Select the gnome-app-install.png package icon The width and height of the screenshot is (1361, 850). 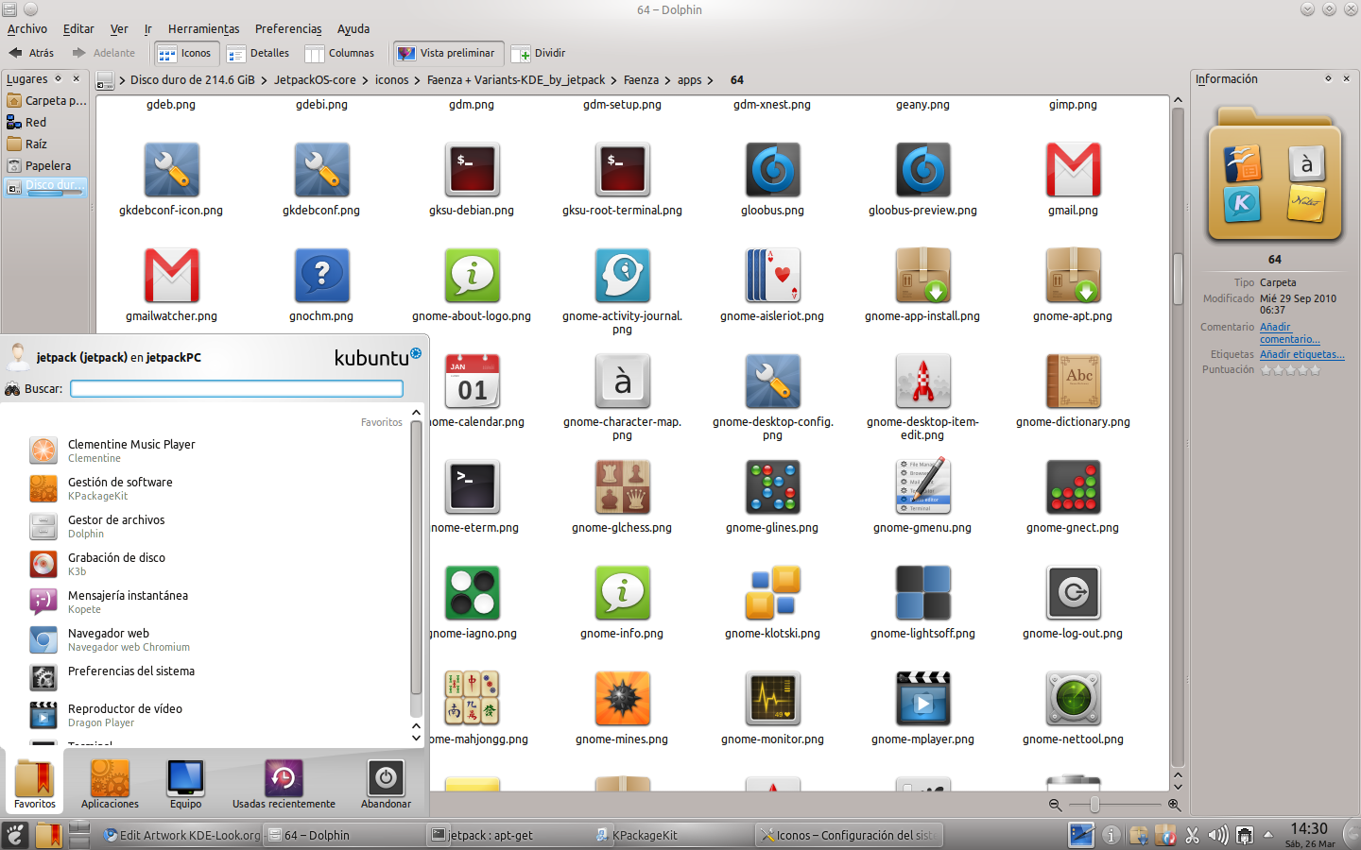pyautogui.click(x=922, y=276)
